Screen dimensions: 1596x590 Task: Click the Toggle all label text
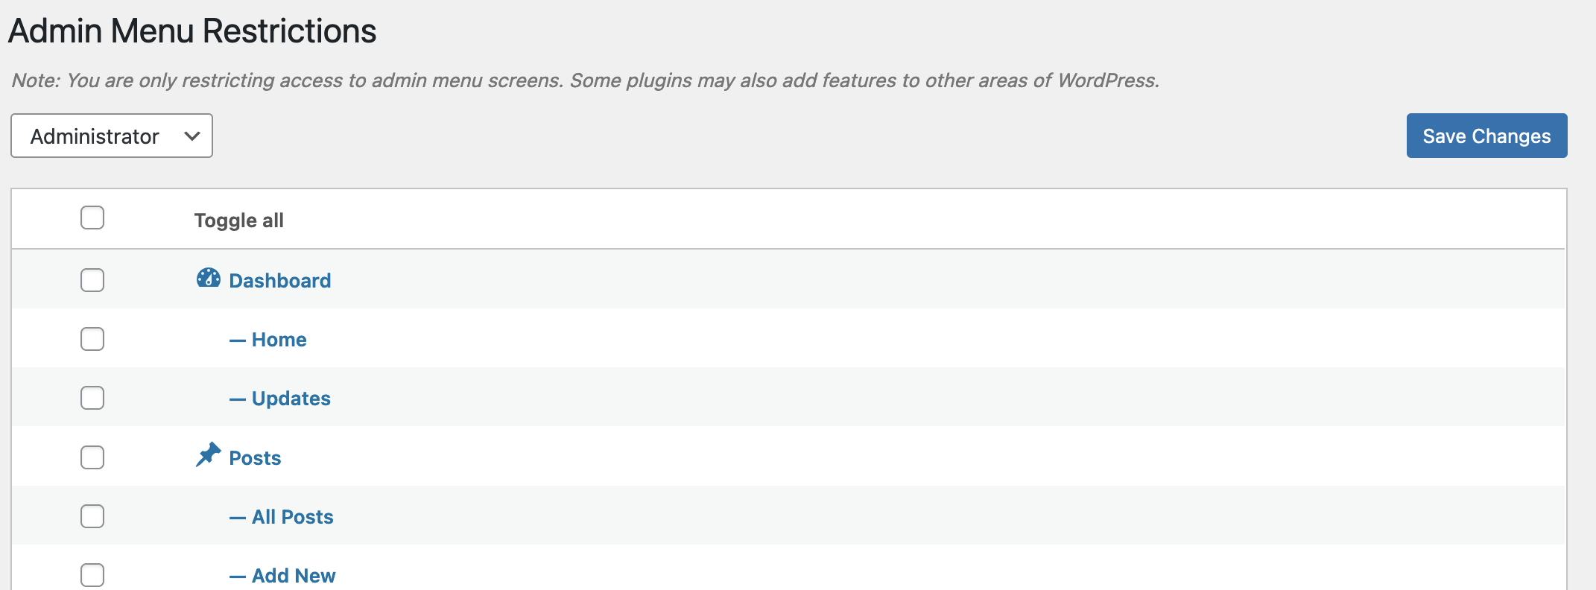(x=239, y=220)
